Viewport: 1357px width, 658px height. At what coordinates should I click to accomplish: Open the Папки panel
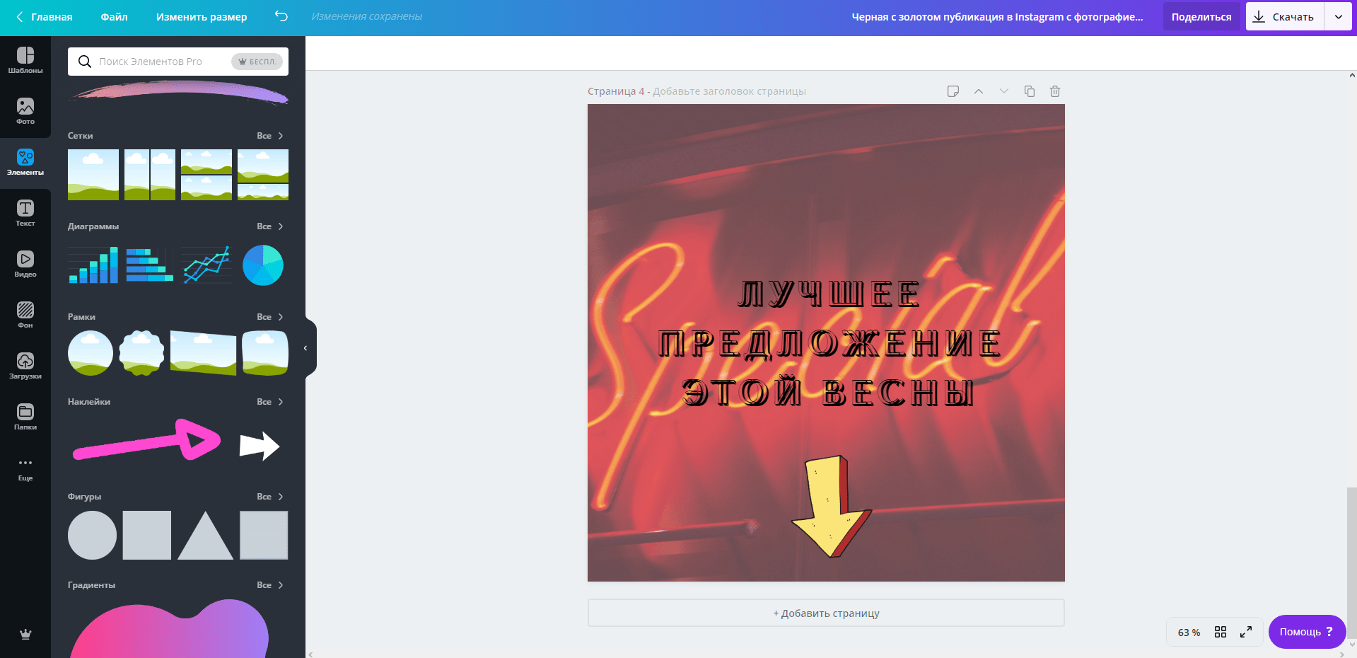point(25,416)
